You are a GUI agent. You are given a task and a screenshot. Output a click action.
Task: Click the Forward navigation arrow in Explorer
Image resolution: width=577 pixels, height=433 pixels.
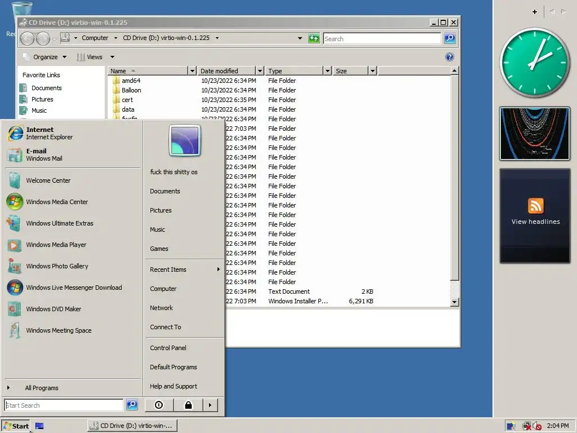tap(43, 38)
